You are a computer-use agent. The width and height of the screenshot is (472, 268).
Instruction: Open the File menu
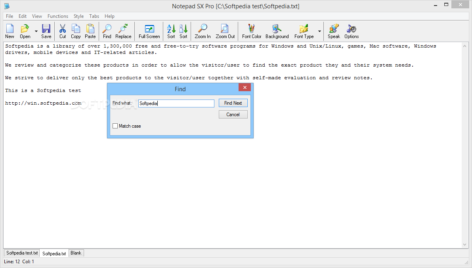coord(10,16)
